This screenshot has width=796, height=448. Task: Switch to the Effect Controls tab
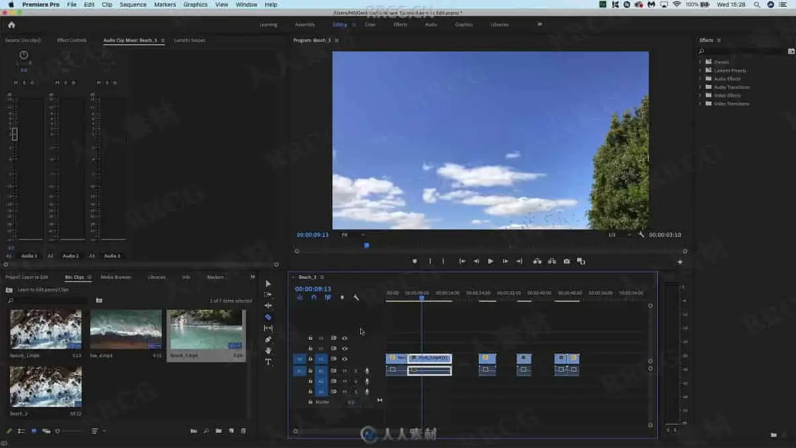72,40
